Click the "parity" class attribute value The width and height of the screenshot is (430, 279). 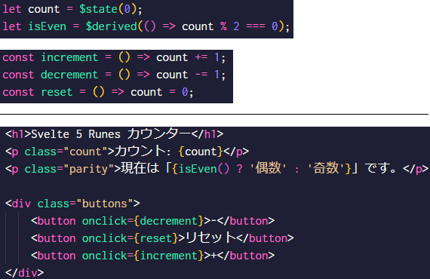(88, 169)
